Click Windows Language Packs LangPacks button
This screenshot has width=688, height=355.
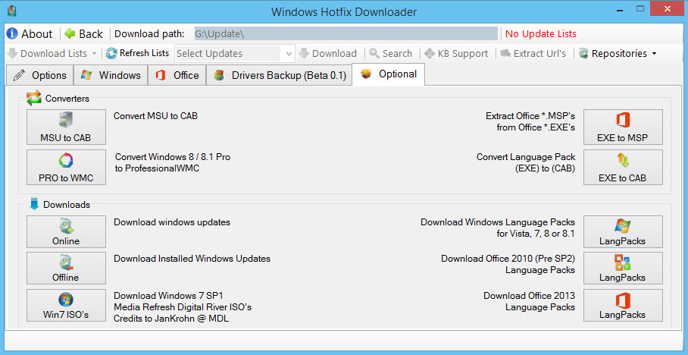tap(623, 231)
